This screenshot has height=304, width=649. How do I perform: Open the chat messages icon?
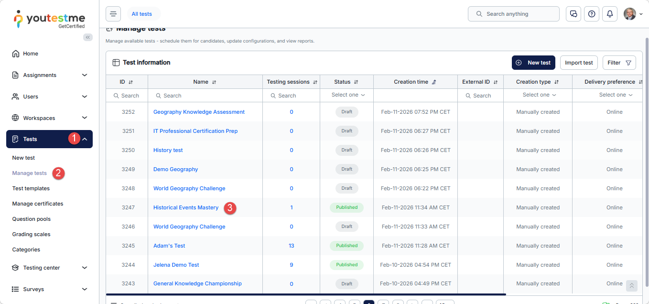[x=573, y=14]
